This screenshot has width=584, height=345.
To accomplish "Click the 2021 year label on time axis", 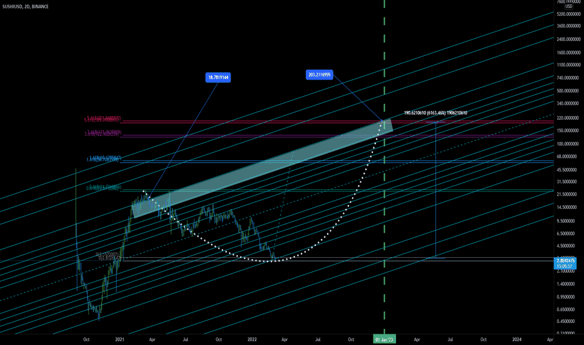I will 120,339.
